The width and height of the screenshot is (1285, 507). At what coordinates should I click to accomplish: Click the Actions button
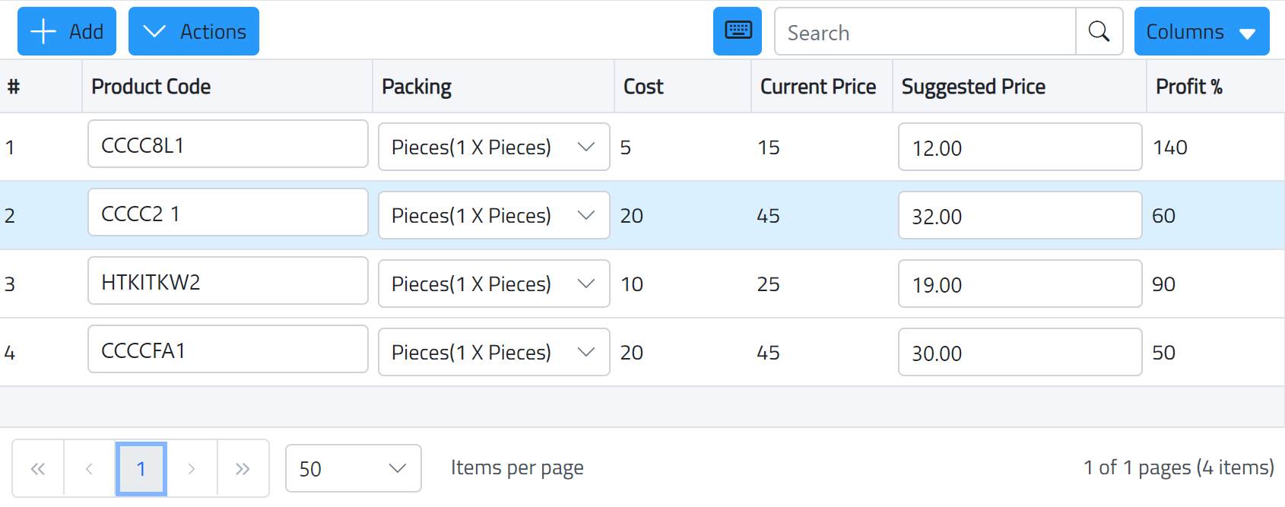click(x=194, y=31)
